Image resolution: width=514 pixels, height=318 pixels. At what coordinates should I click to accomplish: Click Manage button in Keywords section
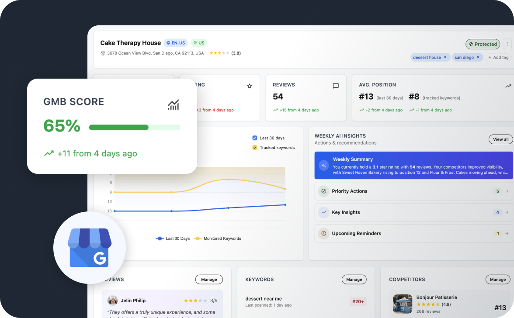(x=354, y=280)
